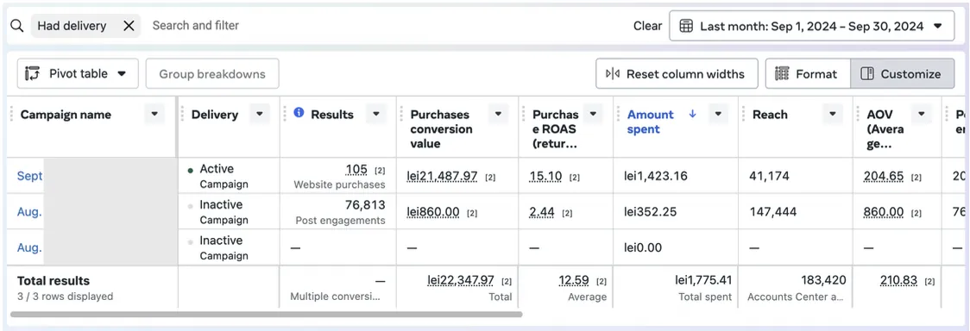Click the 76,813 post engagements value
Screen dimensions: 970x331
(x=365, y=204)
